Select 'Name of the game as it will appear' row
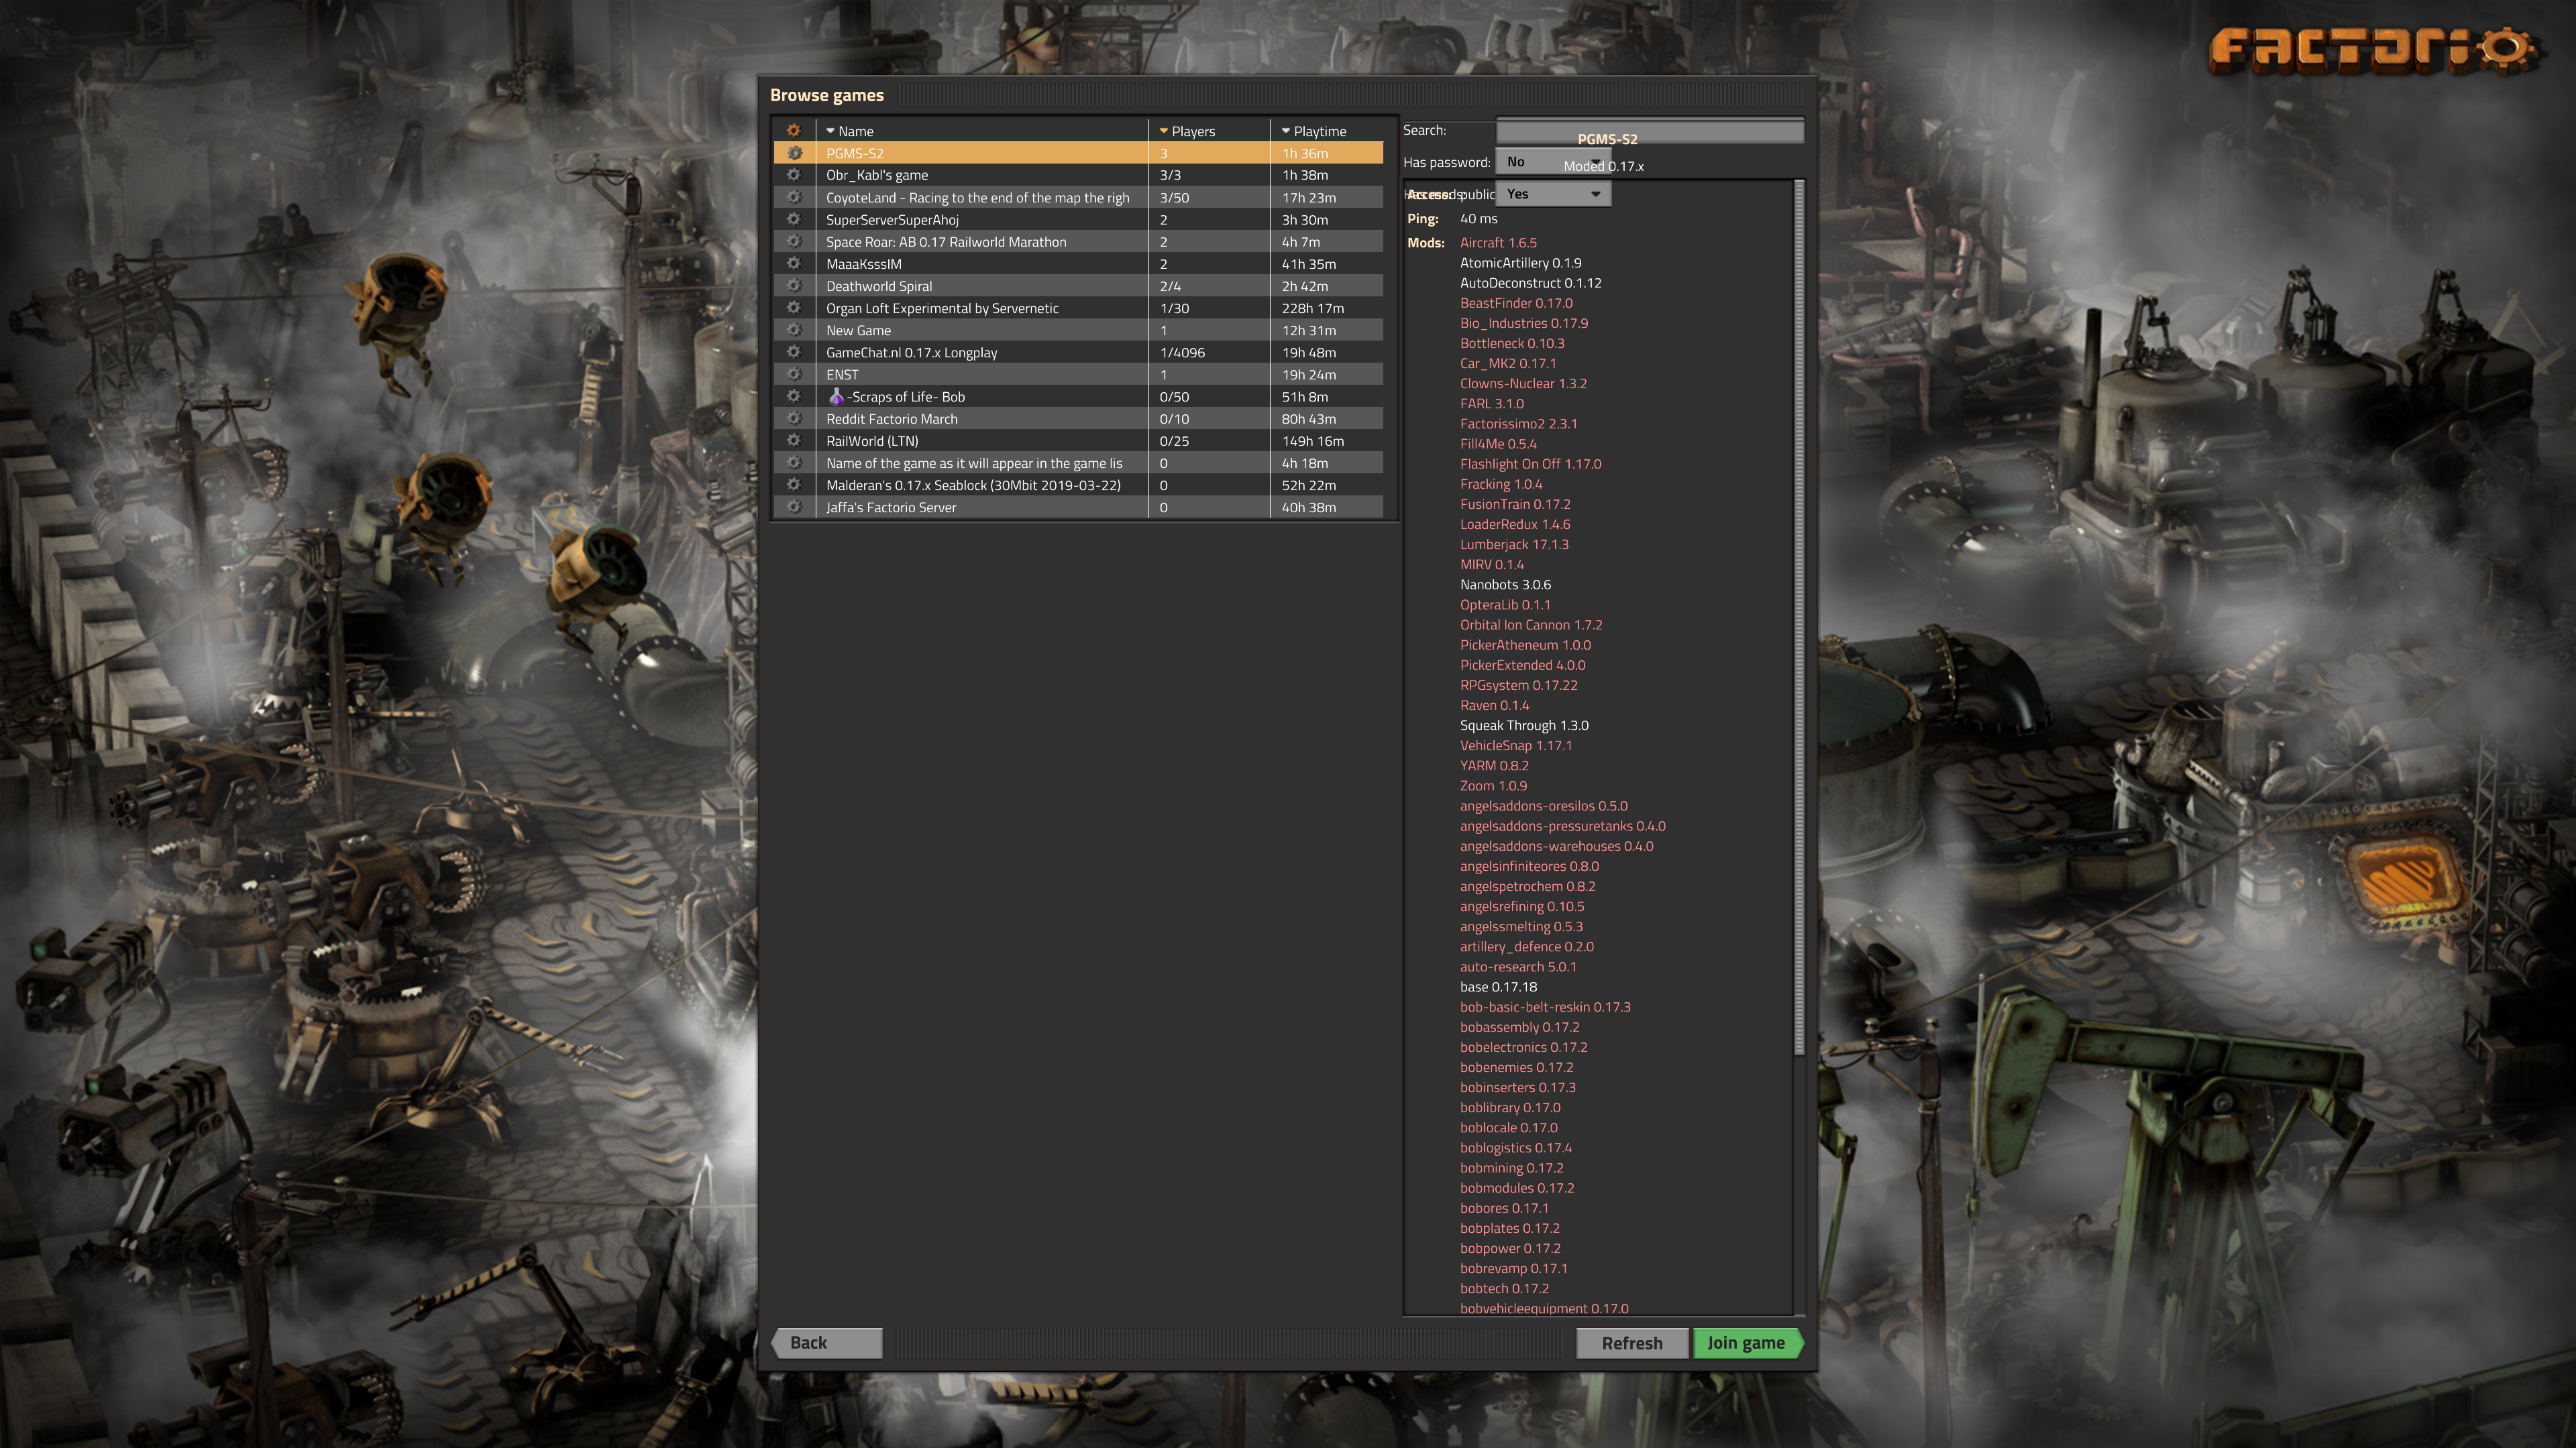Image resolution: width=2576 pixels, height=1448 pixels. point(1079,463)
